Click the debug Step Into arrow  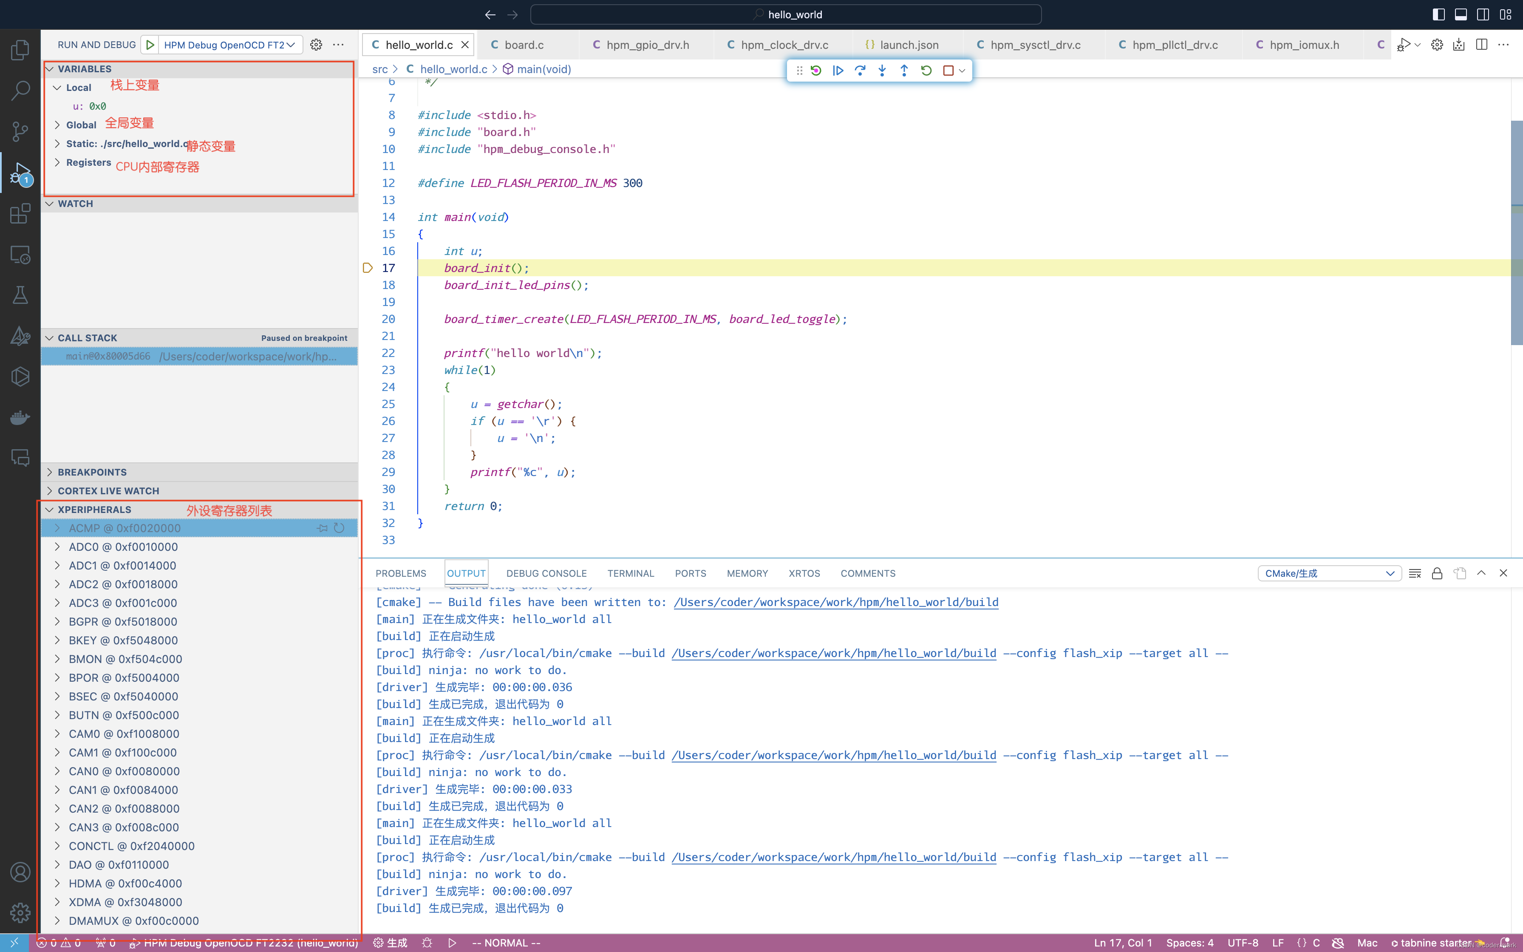pos(882,71)
